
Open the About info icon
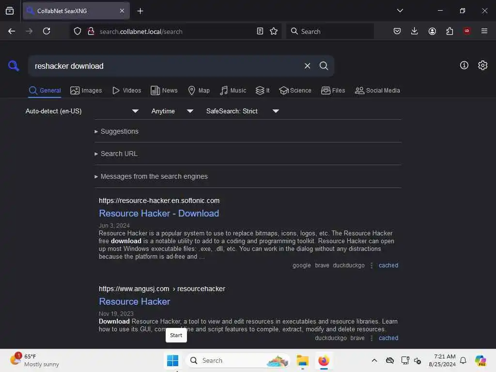(464, 65)
